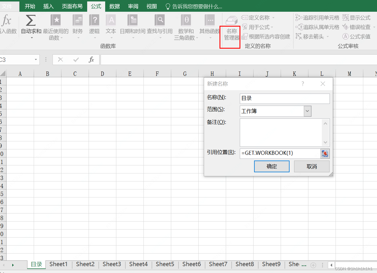Switch to the Data (数据) tab
The height and width of the screenshot is (273, 377).
click(x=114, y=6)
